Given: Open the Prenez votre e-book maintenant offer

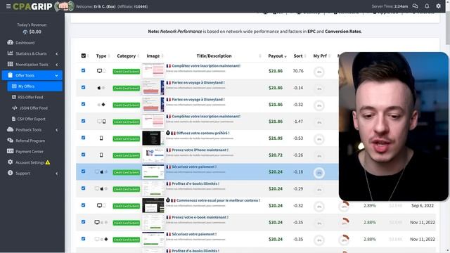Looking at the screenshot, I should click(x=200, y=217).
